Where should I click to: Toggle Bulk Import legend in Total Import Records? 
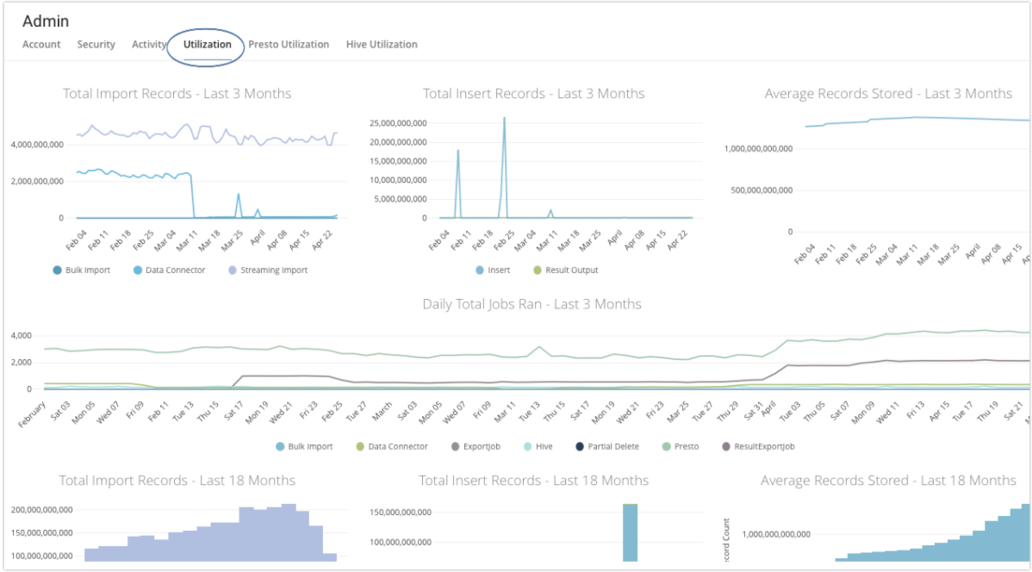click(82, 270)
